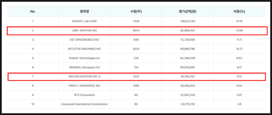Click weight value 9.53
The image size is (272, 115).
239,58
